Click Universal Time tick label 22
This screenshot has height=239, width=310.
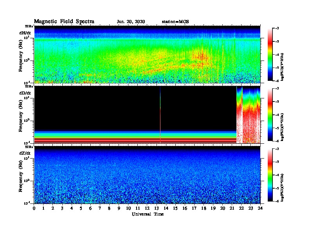241,208
